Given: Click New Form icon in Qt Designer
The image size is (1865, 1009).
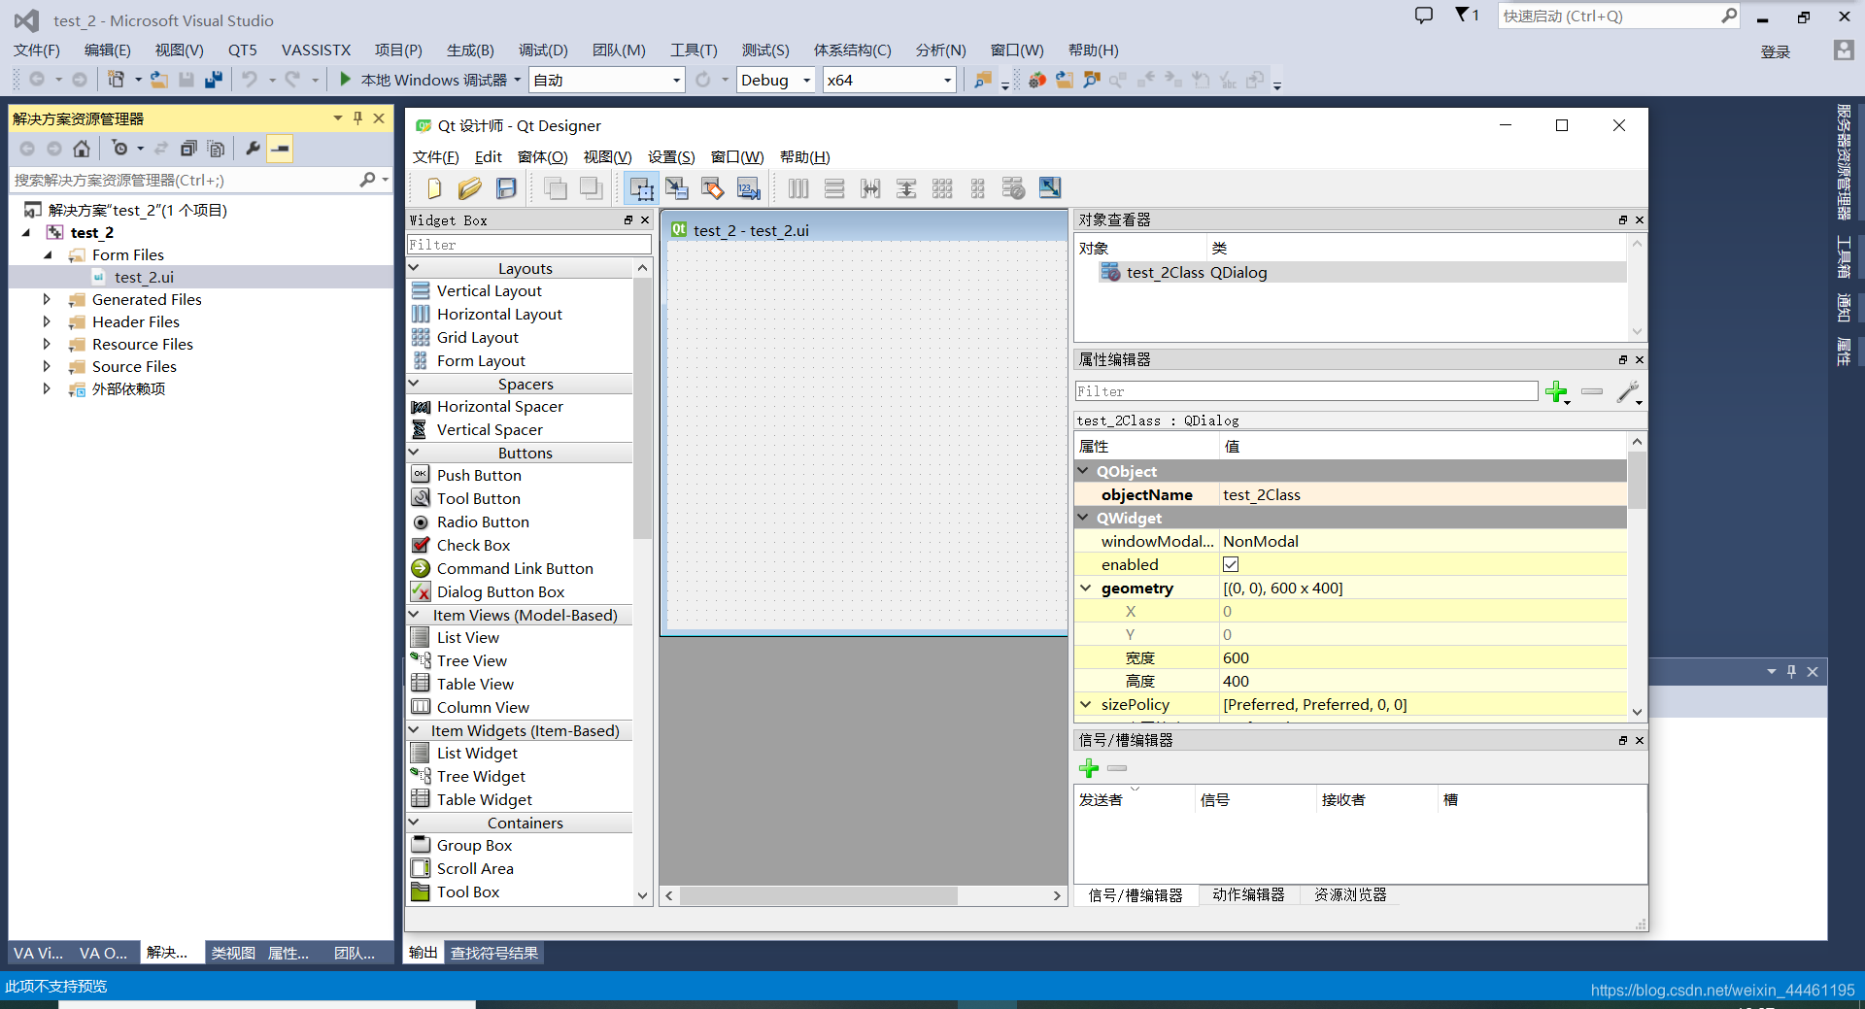Looking at the screenshot, I should click(x=434, y=188).
